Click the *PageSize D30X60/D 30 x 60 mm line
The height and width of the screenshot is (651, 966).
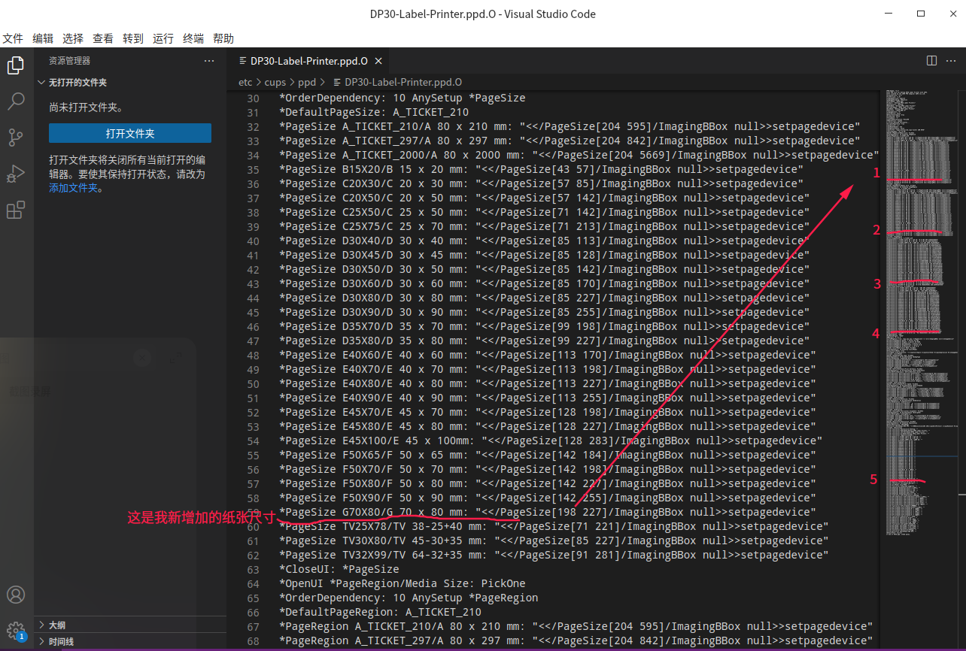click(x=544, y=283)
